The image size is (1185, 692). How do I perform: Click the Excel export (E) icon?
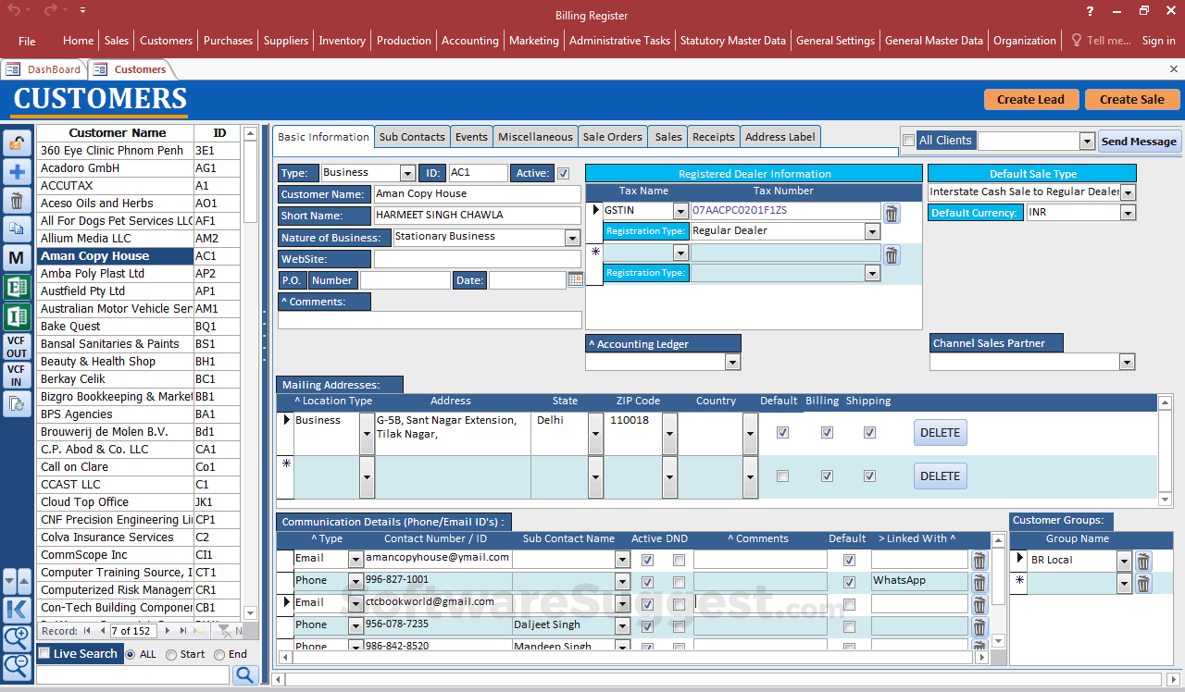[x=17, y=288]
